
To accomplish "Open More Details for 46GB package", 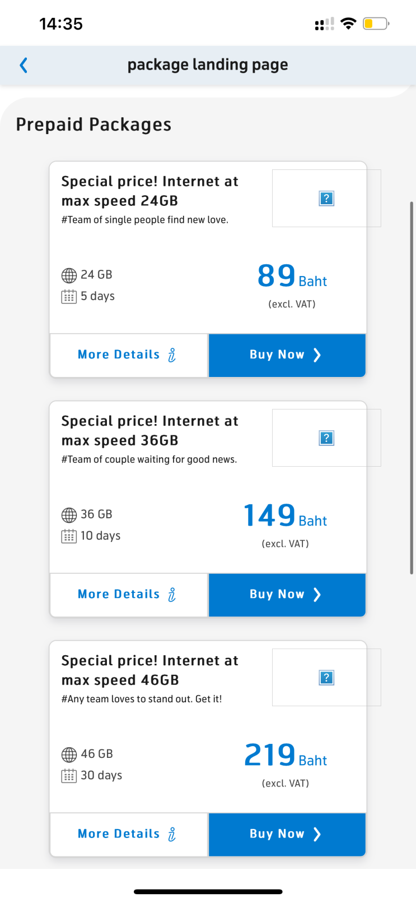I will coord(119,834).
